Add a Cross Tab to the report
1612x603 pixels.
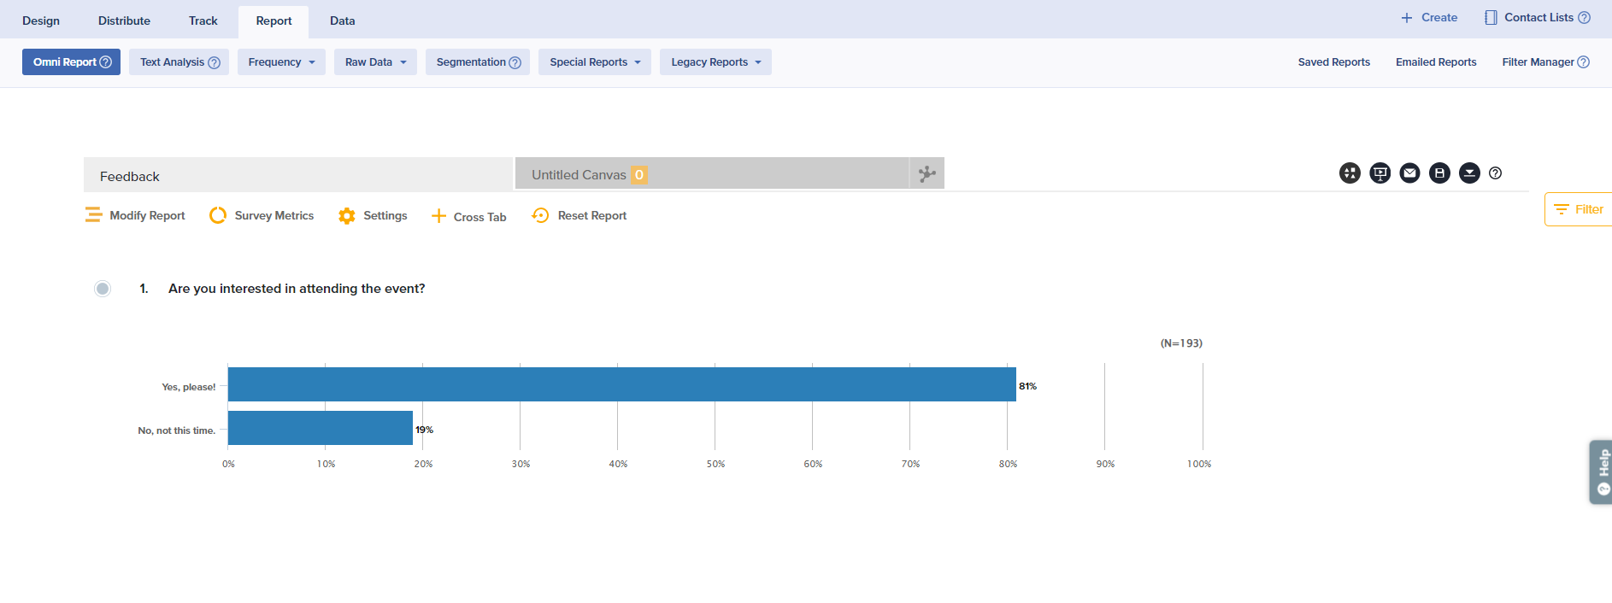pos(469,217)
